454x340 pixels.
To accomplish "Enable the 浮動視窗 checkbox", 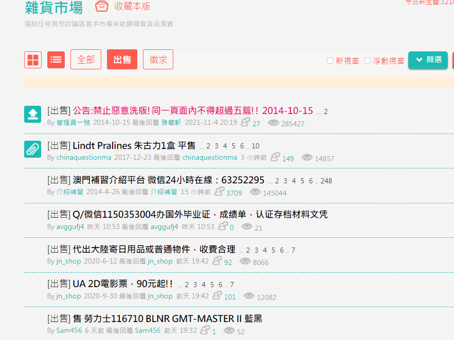I will coord(368,61).
